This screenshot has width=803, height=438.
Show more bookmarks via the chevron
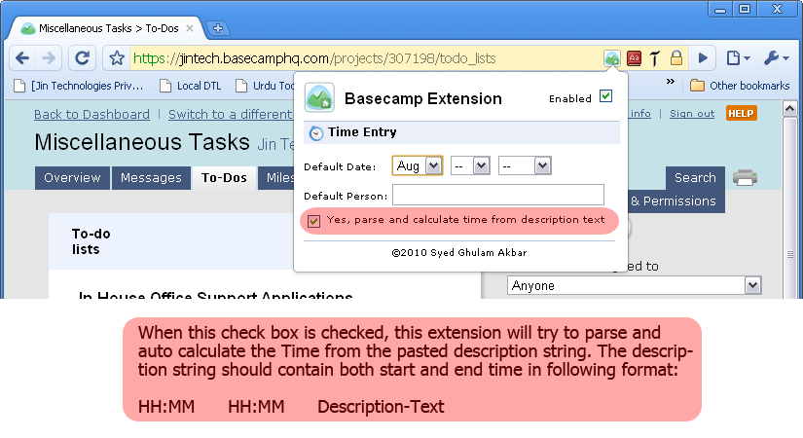(x=671, y=82)
